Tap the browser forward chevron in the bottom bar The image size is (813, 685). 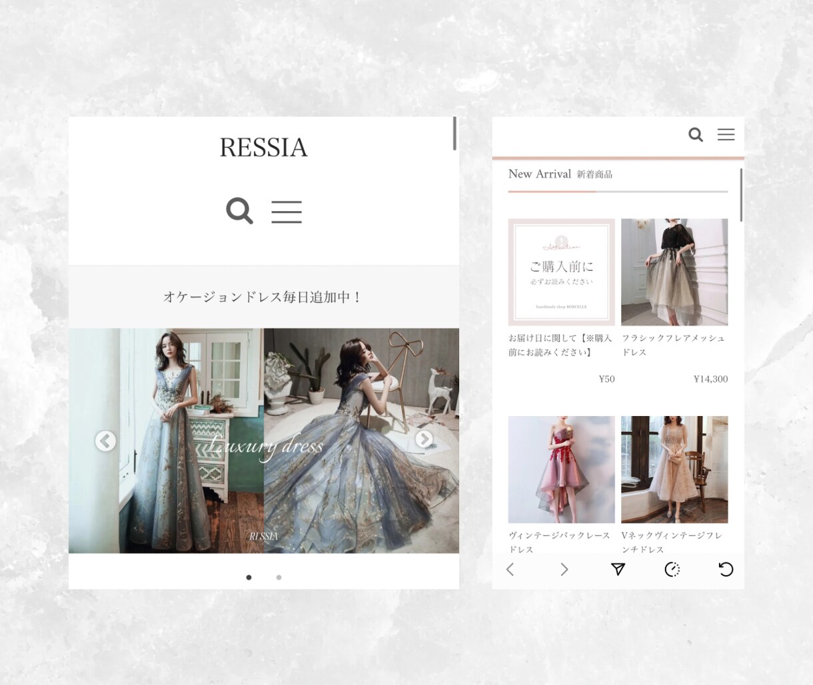pos(564,569)
